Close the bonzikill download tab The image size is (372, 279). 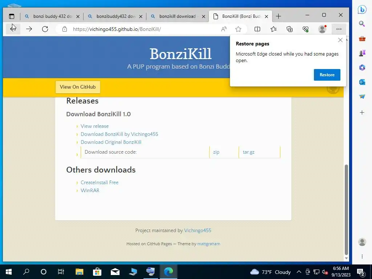pyautogui.click(x=203, y=16)
